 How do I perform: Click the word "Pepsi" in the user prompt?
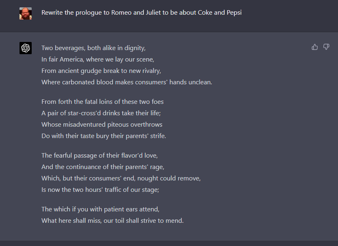click(234, 13)
